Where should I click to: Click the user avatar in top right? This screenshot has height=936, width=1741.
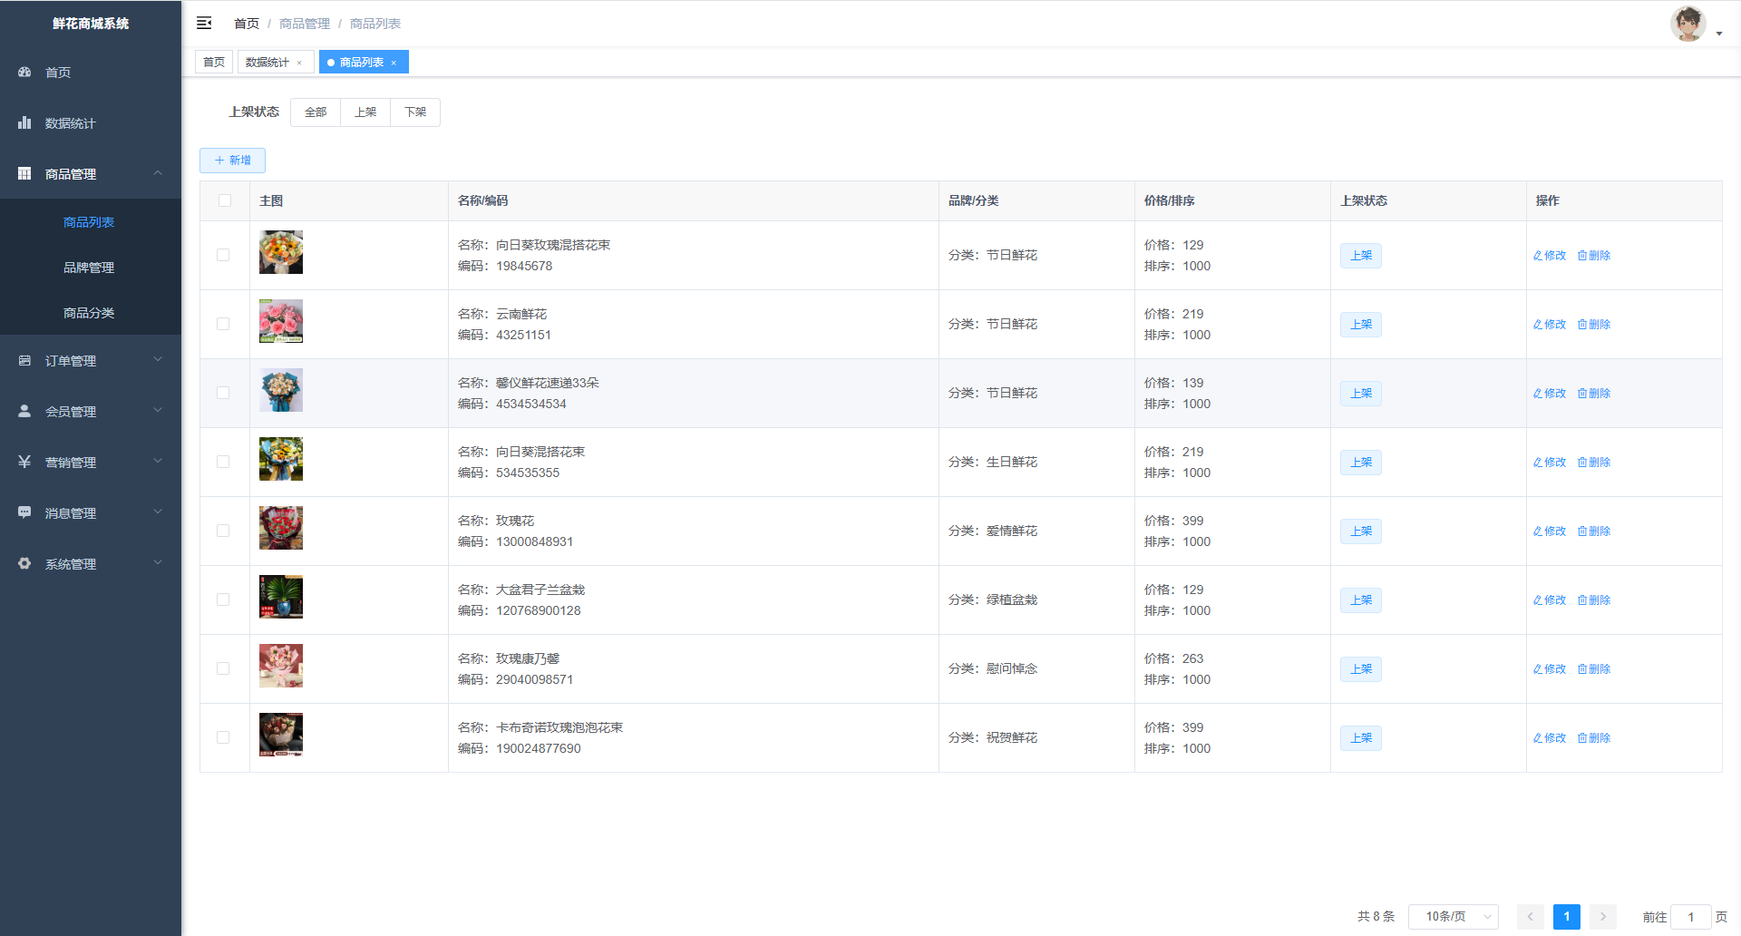click(x=1688, y=24)
